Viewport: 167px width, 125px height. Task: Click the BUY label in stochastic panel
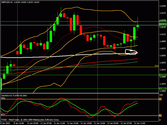pos(3,115)
